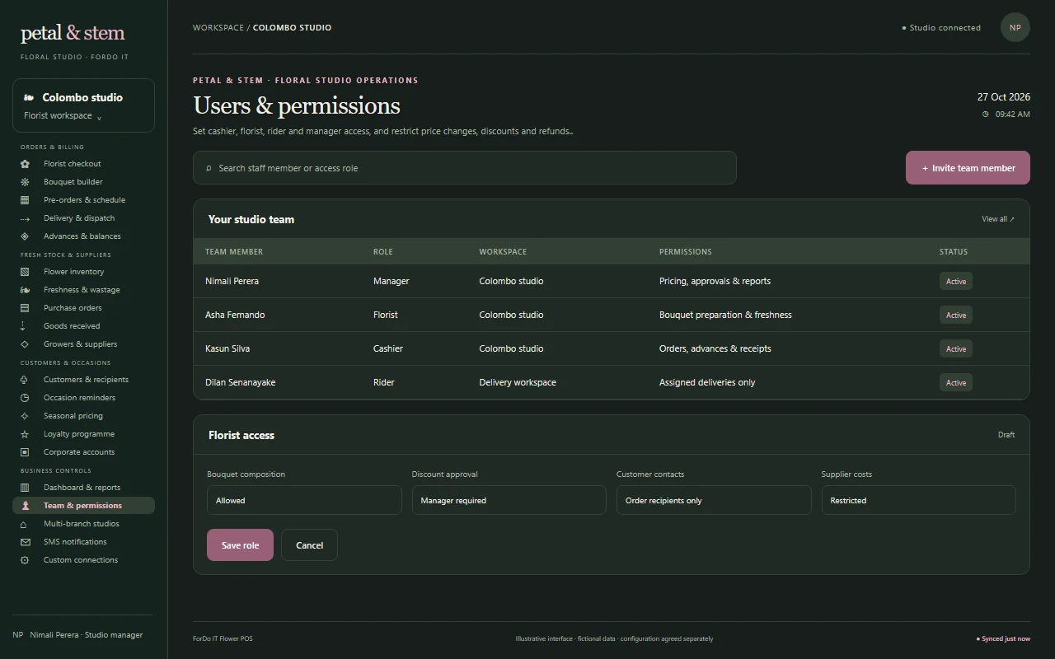Click the Corporate accounts icon
The width and height of the screenshot is (1055, 659).
point(25,452)
